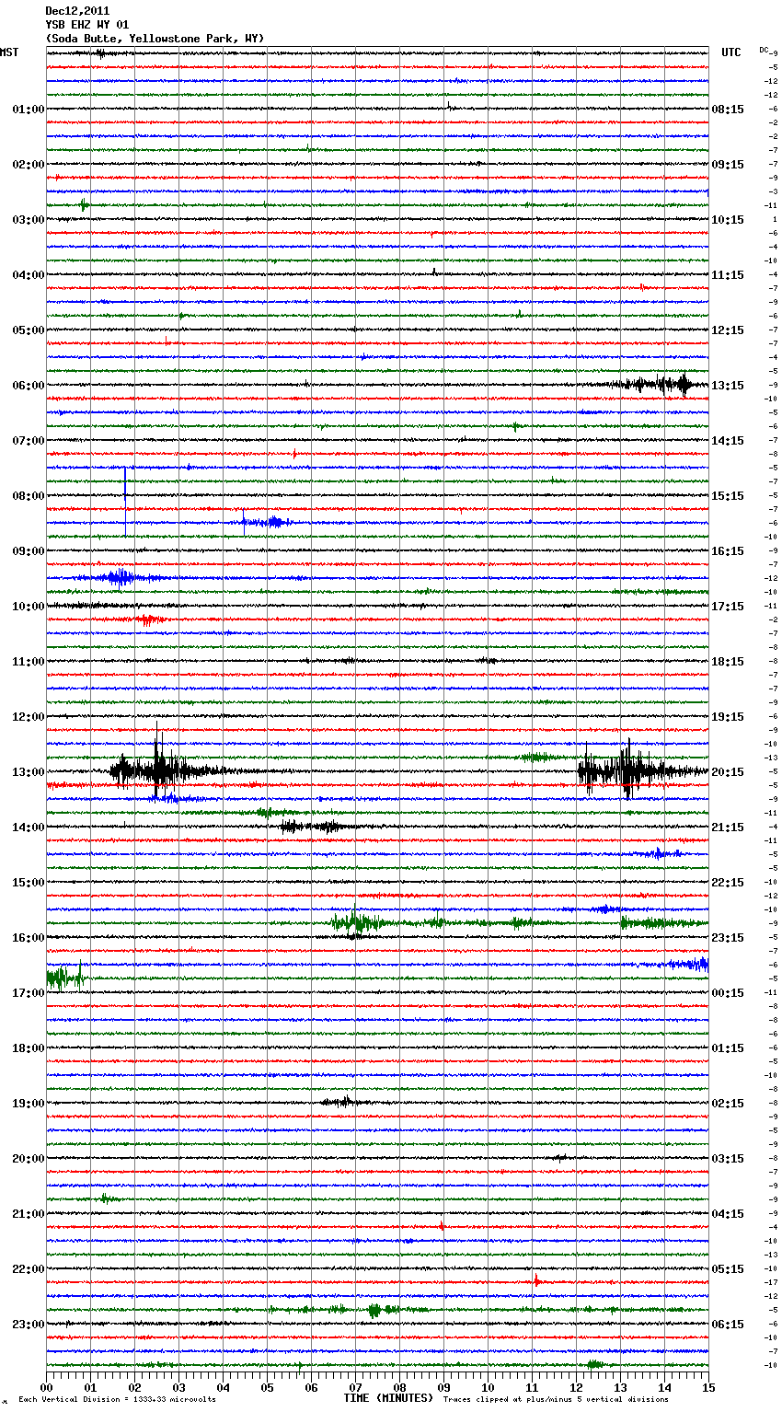Click the '10:00' MST hour label
The image size is (782, 1412).
(29, 607)
